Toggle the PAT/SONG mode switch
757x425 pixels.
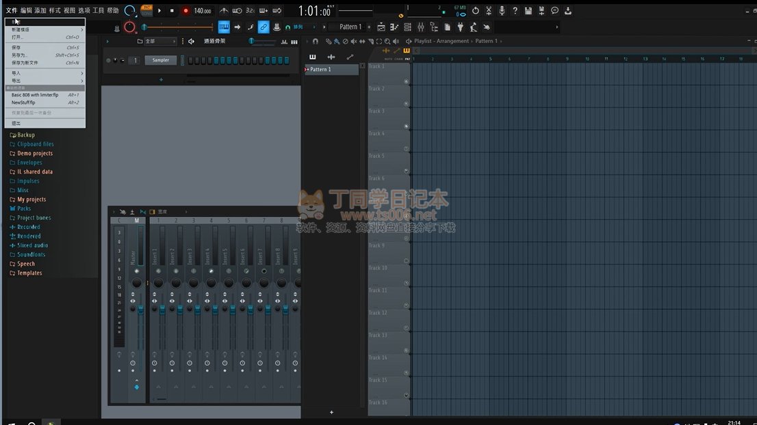146,11
